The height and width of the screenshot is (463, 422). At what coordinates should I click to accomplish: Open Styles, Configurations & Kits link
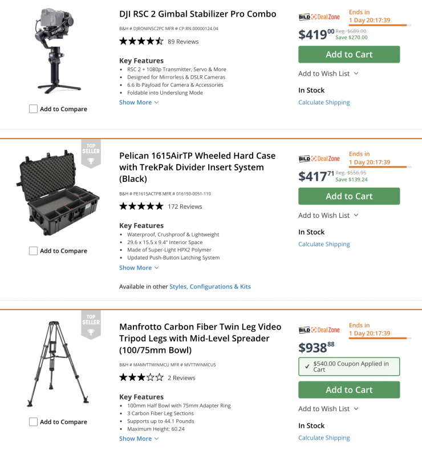coord(210,287)
